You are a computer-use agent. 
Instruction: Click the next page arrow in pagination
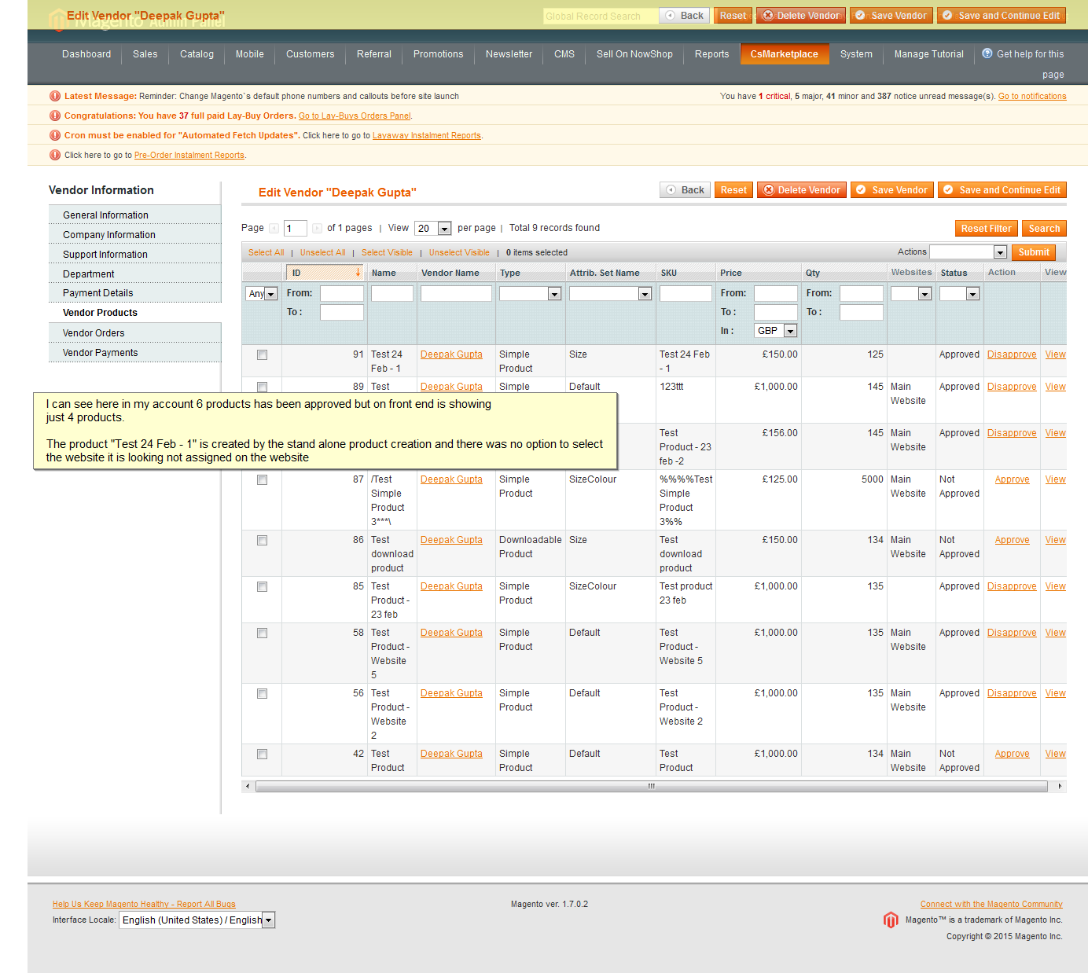click(x=317, y=229)
